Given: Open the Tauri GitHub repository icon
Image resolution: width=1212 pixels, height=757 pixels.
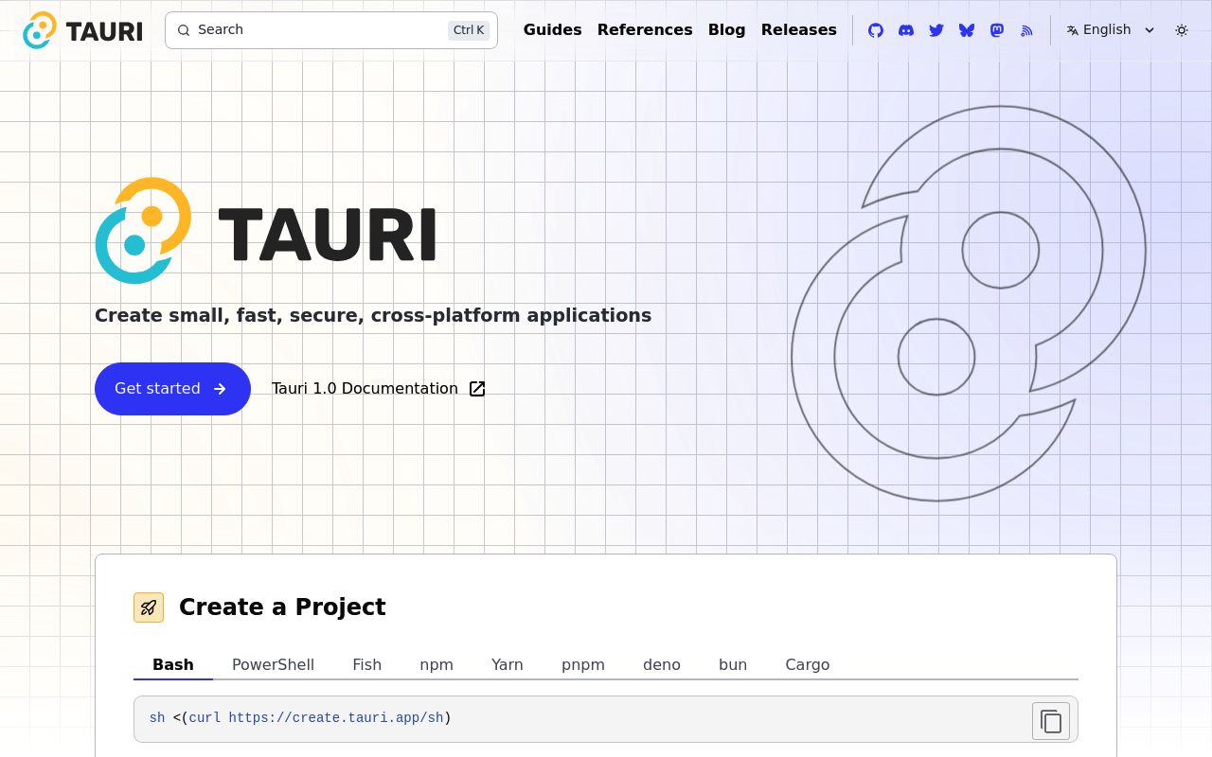Looking at the screenshot, I should 875,30.
